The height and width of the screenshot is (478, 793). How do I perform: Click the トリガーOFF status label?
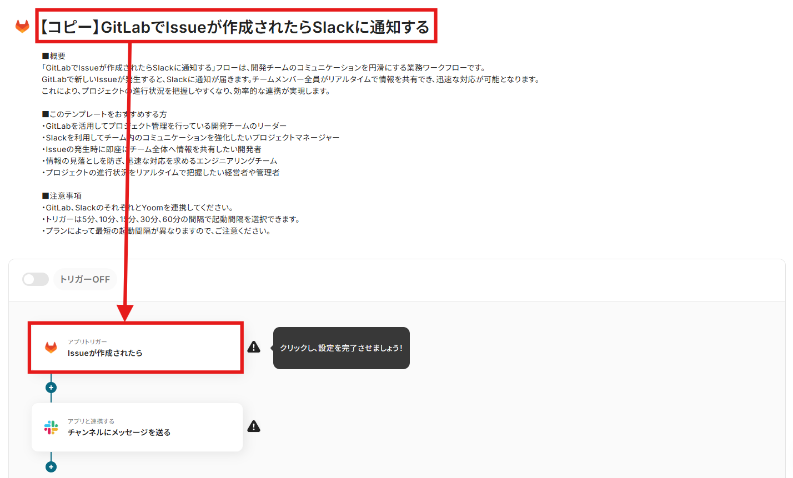(85, 279)
